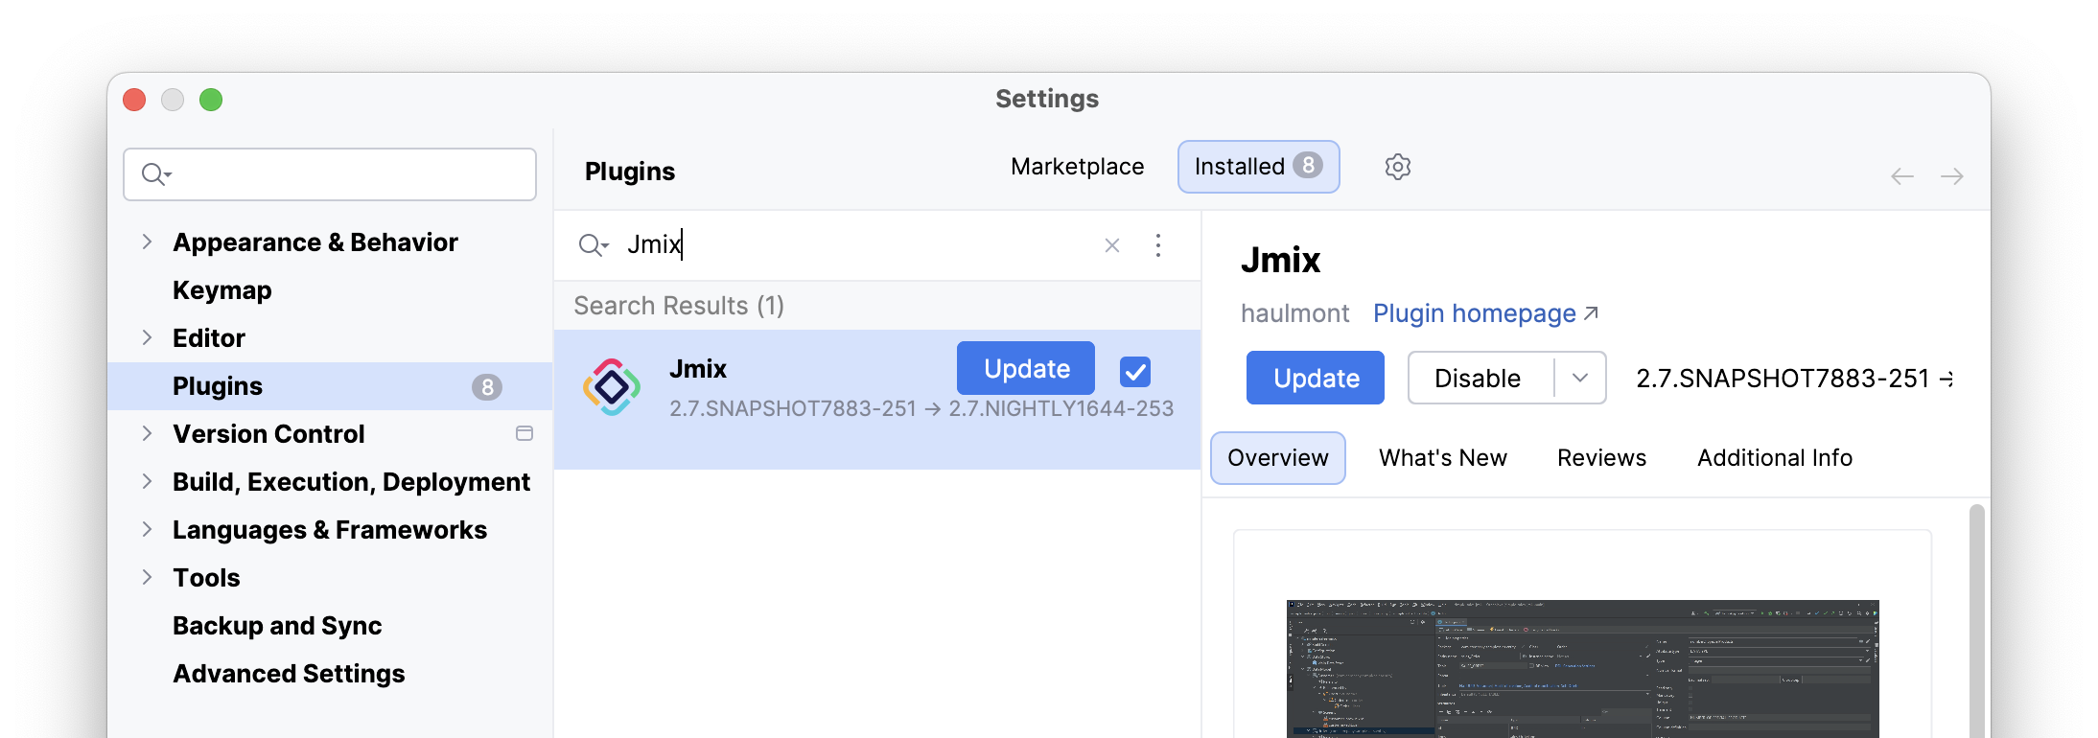Open the What's New tab
The image size is (2098, 738).
click(x=1443, y=458)
